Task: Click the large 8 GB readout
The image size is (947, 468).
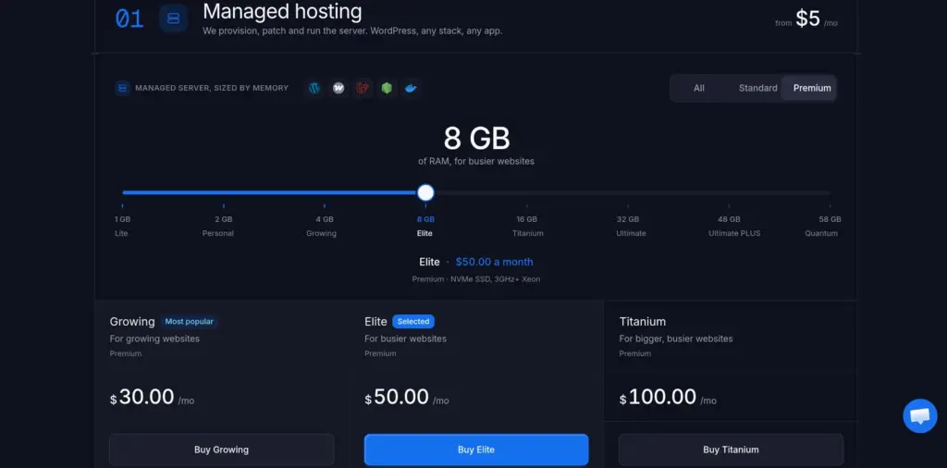Action: 476,138
